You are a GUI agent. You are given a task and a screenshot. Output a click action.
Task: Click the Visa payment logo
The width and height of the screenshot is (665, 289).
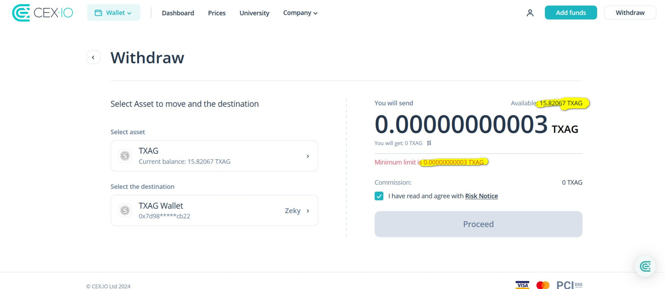(522, 285)
